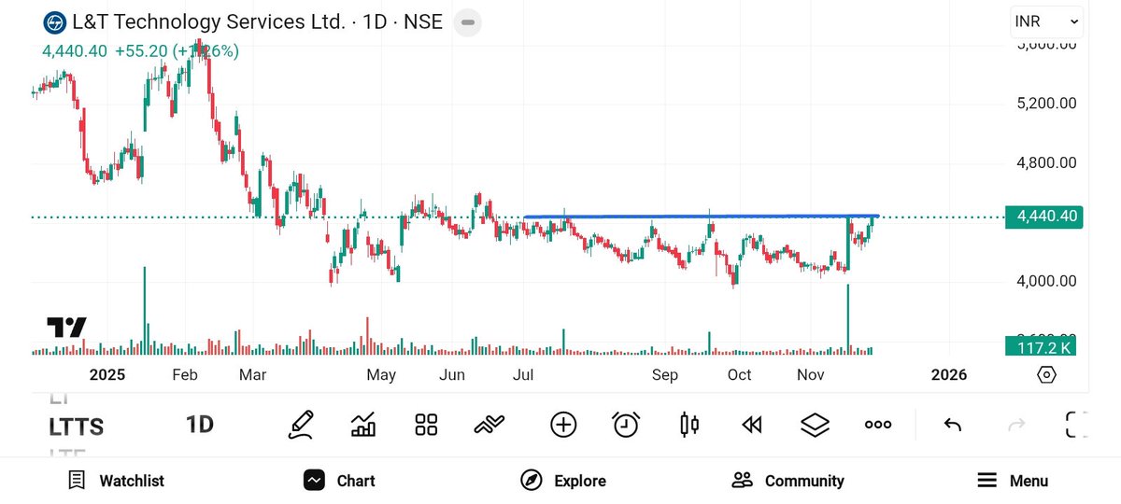Switch to the Chart tab
This screenshot has height=504, width=1121.
(x=339, y=481)
